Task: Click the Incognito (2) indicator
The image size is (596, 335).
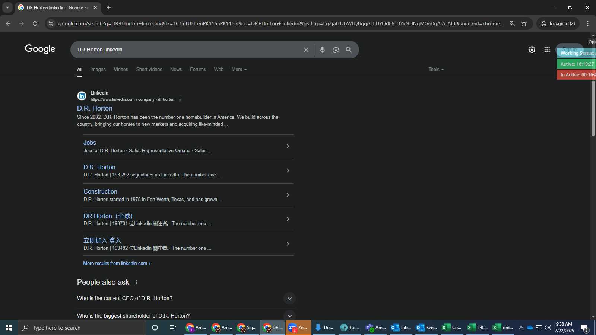Action: tap(558, 23)
